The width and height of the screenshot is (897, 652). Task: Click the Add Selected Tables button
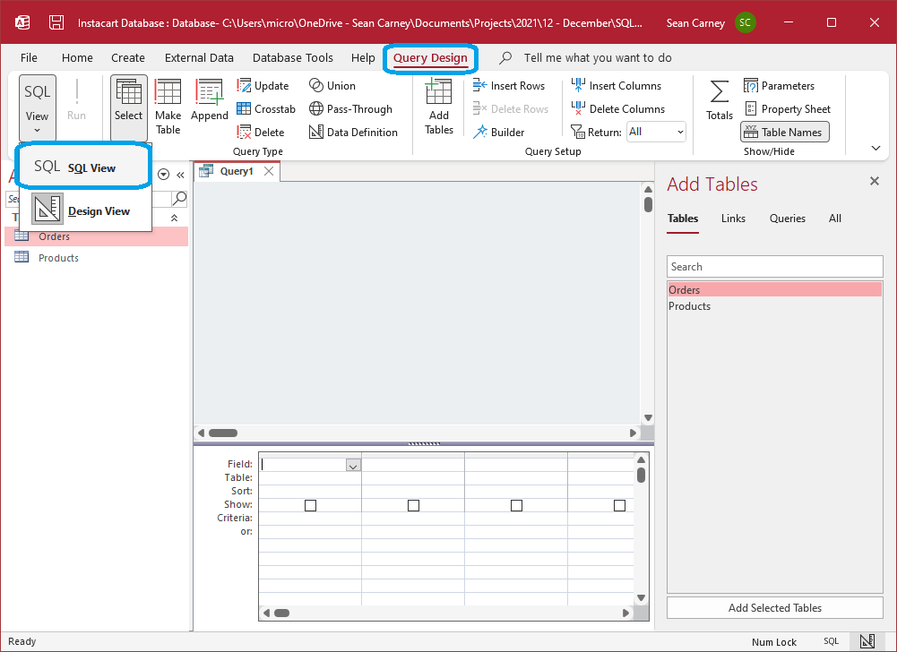774,607
